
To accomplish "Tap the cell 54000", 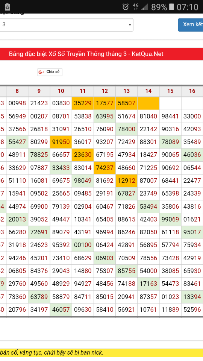I will tap(148, 271).
